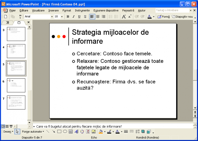Increase font size with large A
The height and width of the screenshot is (141, 198).
pyautogui.click(x=124, y=17)
